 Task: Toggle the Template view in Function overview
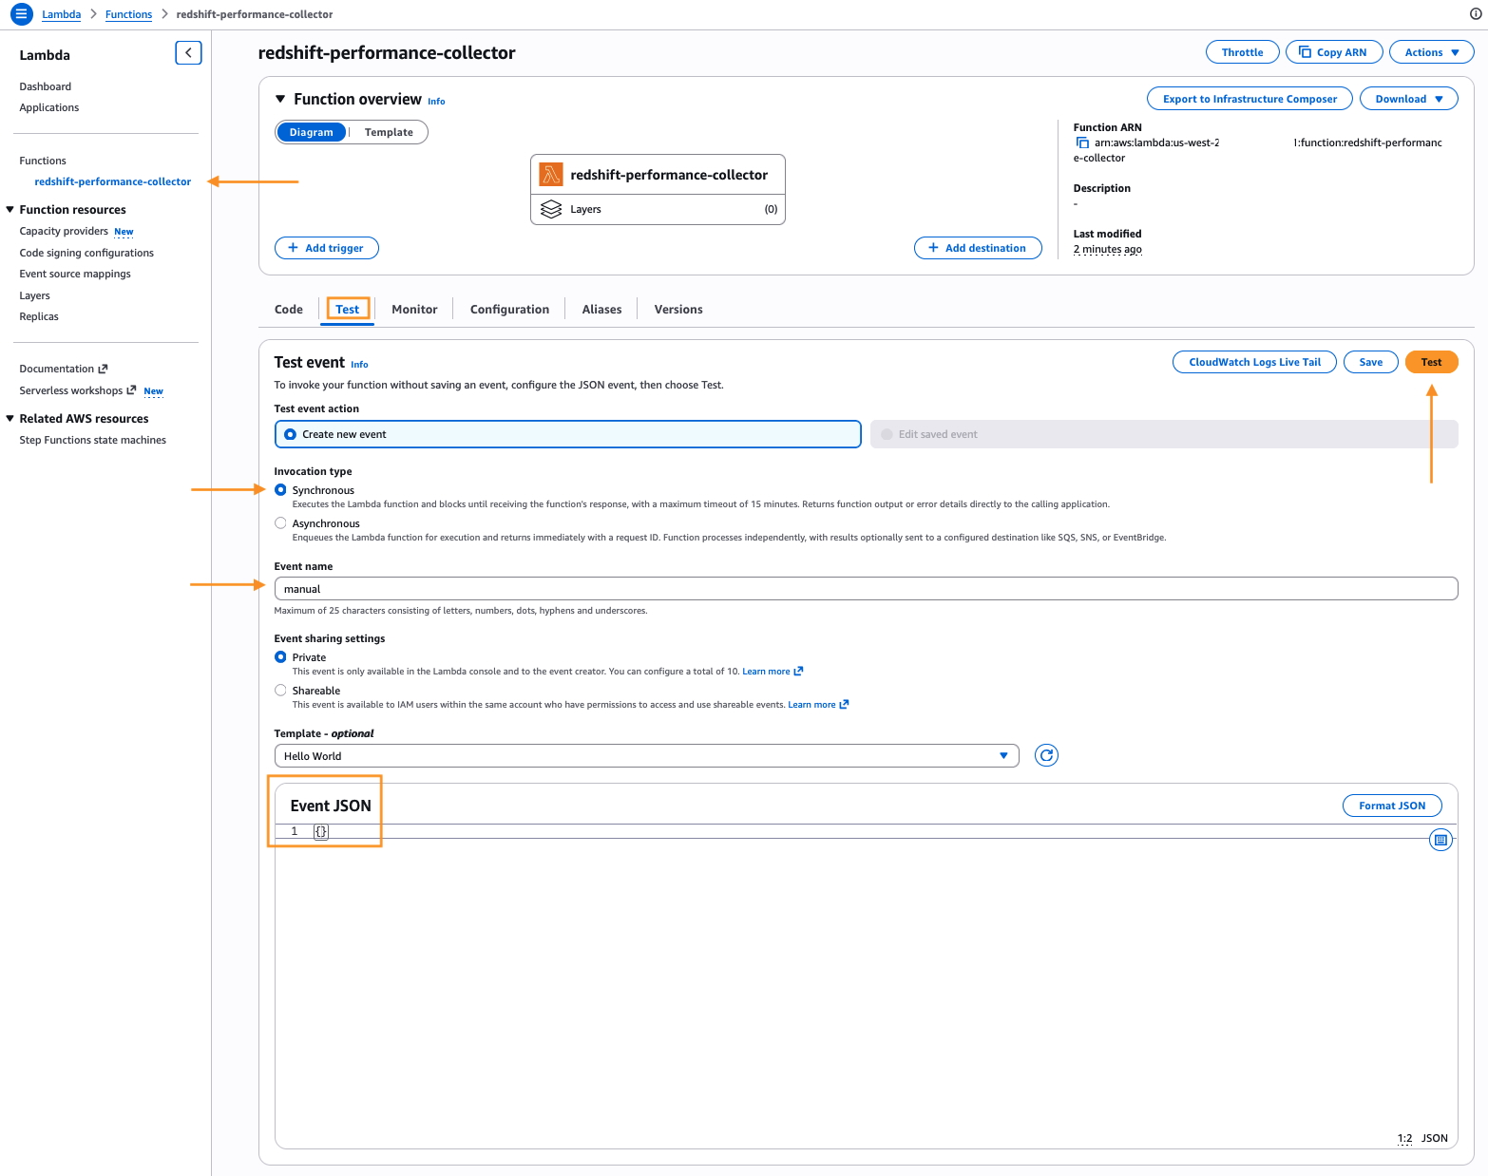tap(389, 132)
